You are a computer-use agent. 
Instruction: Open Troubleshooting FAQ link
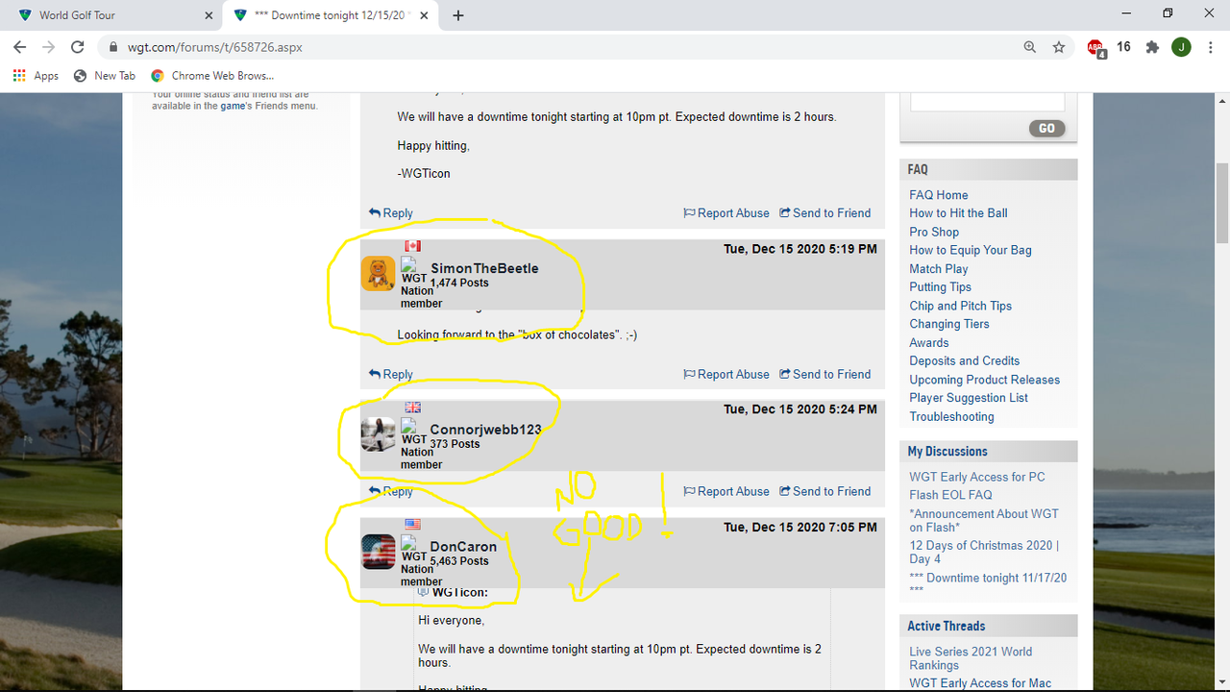pyautogui.click(x=952, y=417)
